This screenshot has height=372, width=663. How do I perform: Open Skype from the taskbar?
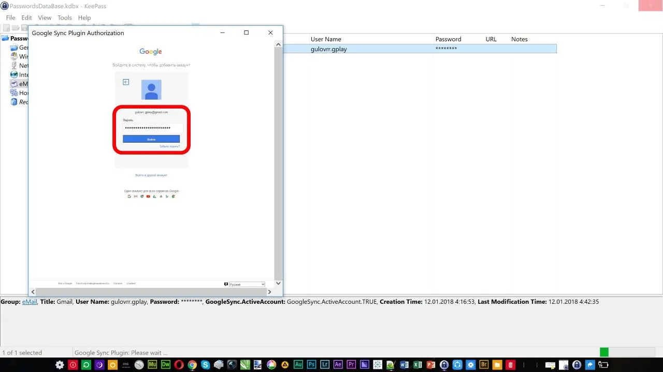tap(206, 365)
